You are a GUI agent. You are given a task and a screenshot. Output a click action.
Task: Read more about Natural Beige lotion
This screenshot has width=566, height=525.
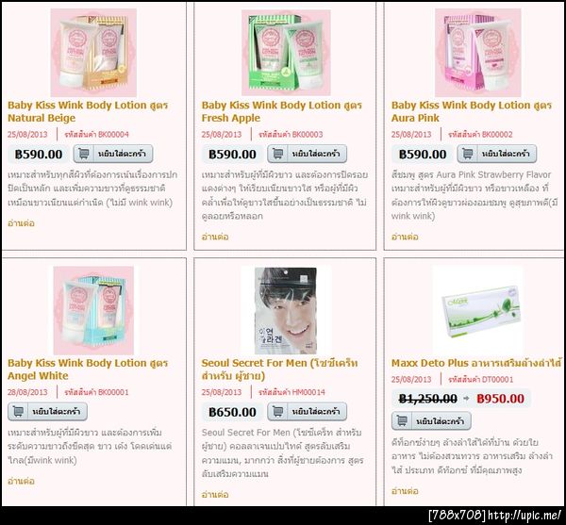pyautogui.click(x=21, y=223)
